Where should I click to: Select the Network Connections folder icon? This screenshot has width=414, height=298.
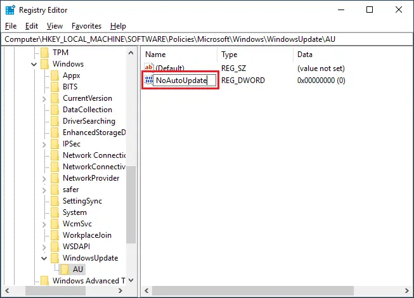[x=55, y=155]
